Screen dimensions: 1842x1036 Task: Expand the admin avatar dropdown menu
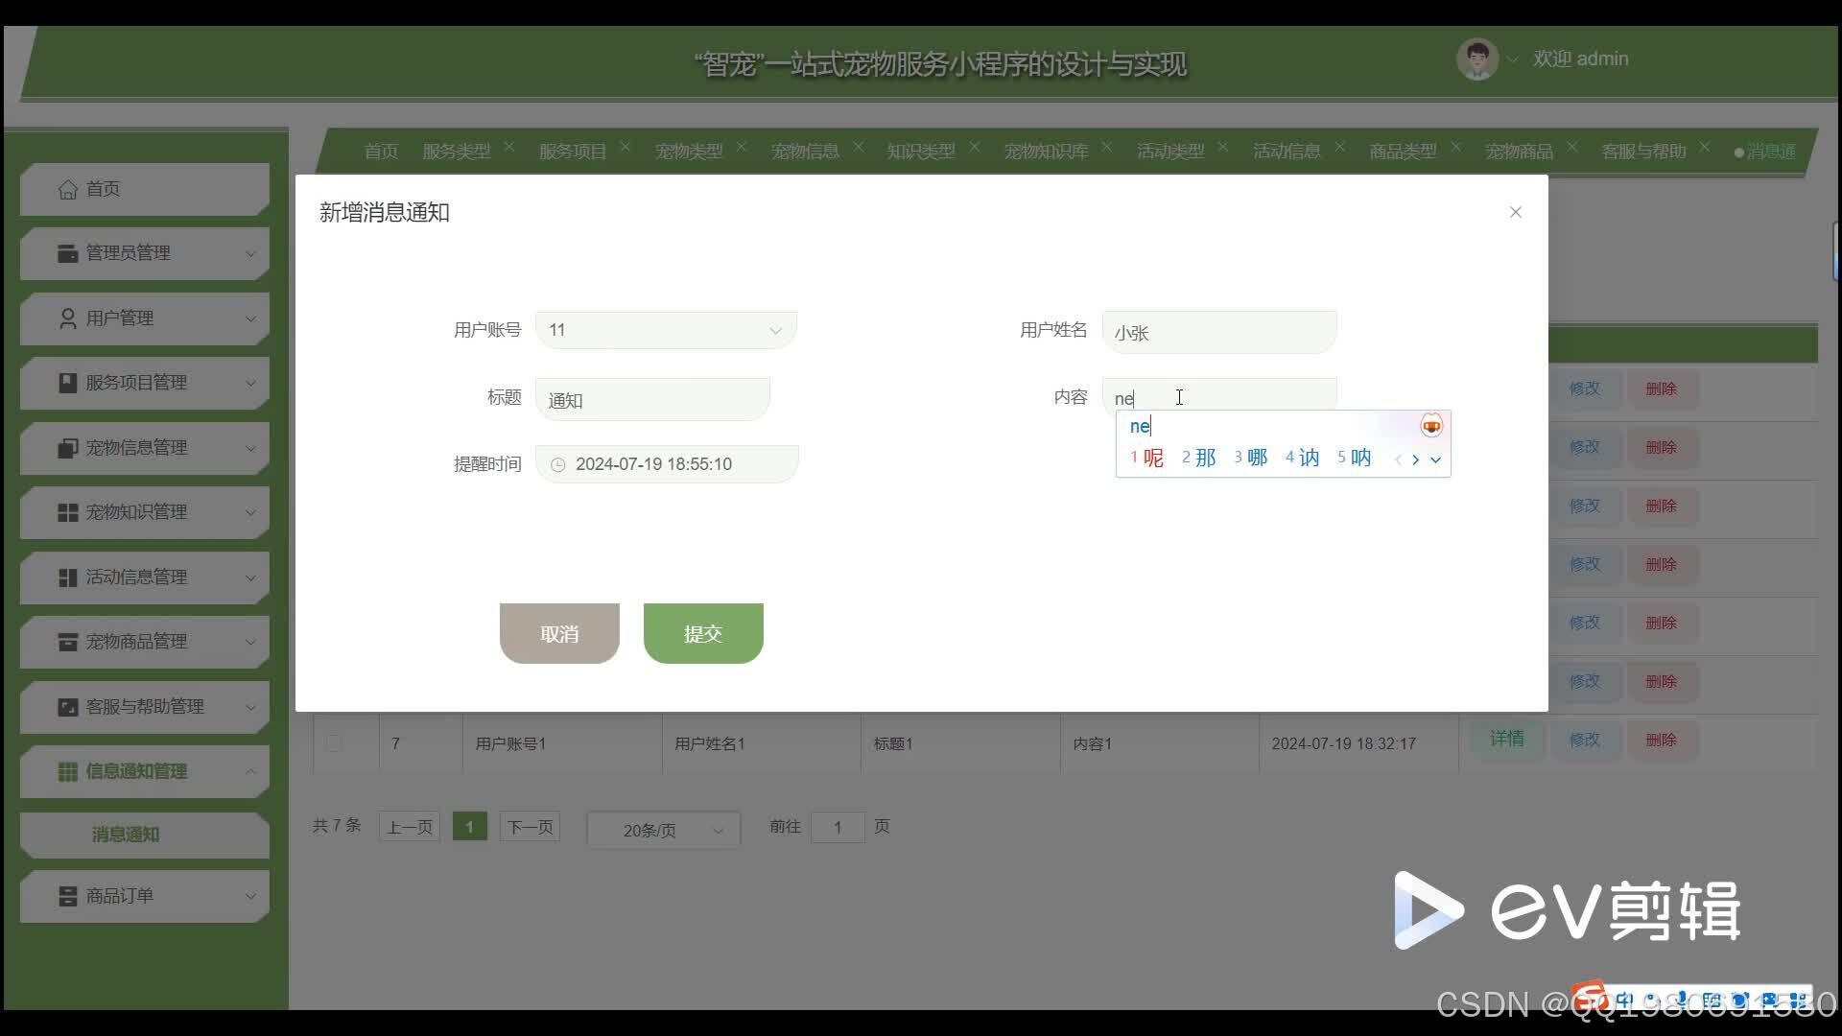coord(1513,59)
